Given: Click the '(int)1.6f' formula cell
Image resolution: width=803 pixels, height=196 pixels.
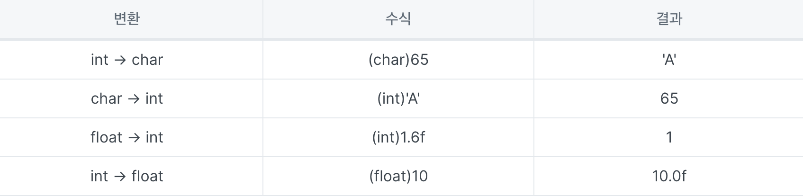Looking at the screenshot, I should point(398,137).
